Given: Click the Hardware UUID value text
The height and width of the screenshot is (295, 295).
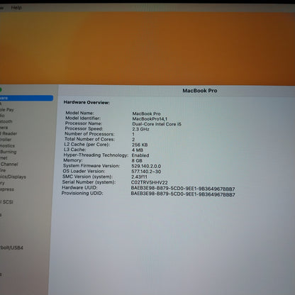Looking at the screenshot, I should [x=183, y=189].
